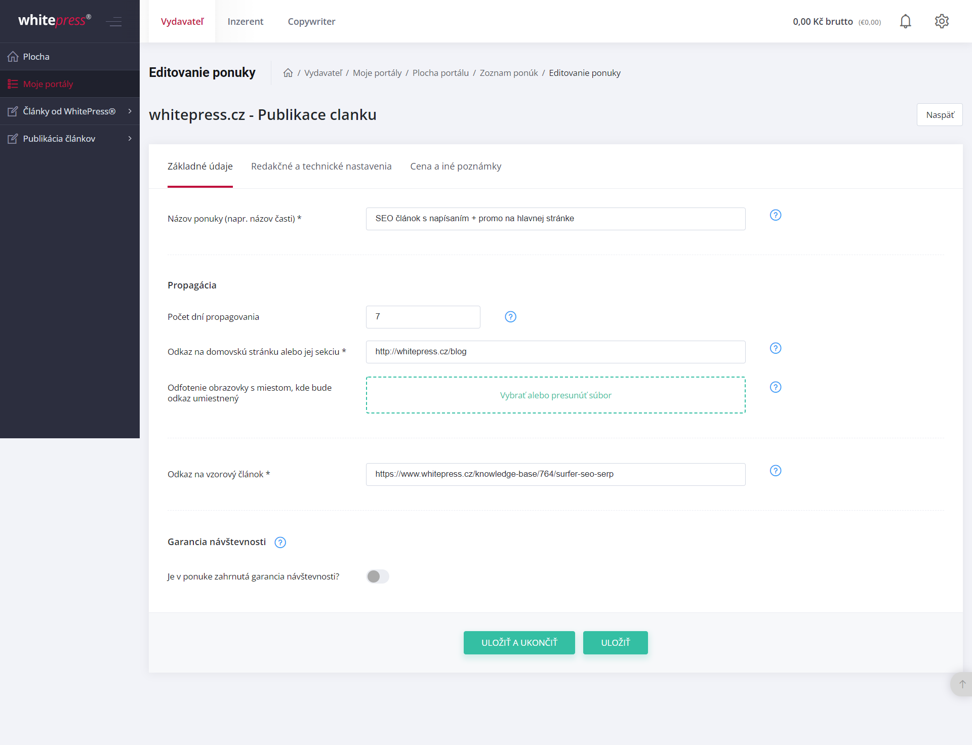Select Plocha in the sidebar
The image size is (972, 745).
(x=70, y=57)
